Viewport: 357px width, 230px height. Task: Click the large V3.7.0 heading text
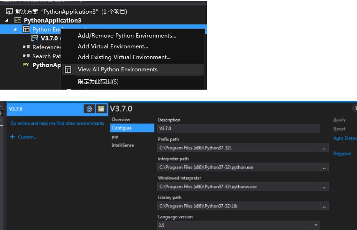pos(121,108)
